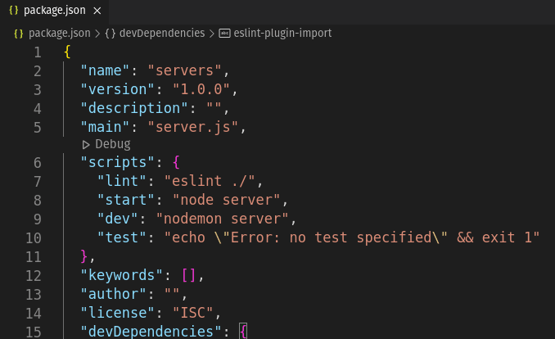Click the "description" key
Viewport: 555px width, 339px height.
coord(133,108)
